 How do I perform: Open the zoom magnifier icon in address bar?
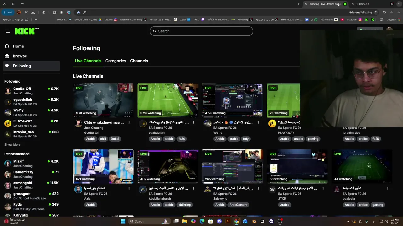85,12
